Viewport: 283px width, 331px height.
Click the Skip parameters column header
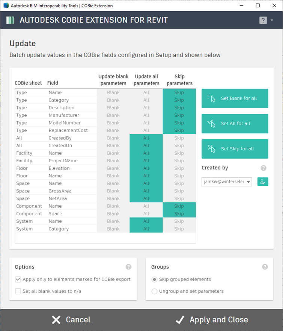click(x=179, y=80)
